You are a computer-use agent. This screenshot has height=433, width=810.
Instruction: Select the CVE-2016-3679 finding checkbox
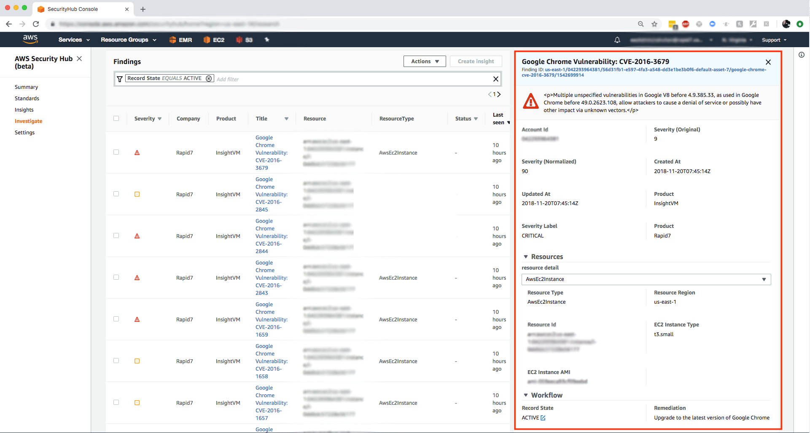116,152
